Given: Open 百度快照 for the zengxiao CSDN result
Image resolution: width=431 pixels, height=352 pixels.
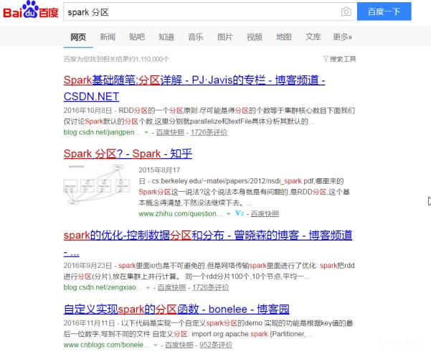Looking at the screenshot, I should point(172,287).
